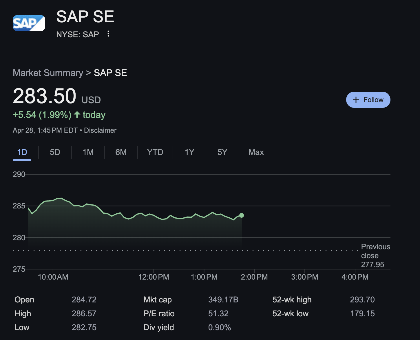This screenshot has width=420, height=340.
Task: Select the 1Y chart range tab
Action: [189, 152]
